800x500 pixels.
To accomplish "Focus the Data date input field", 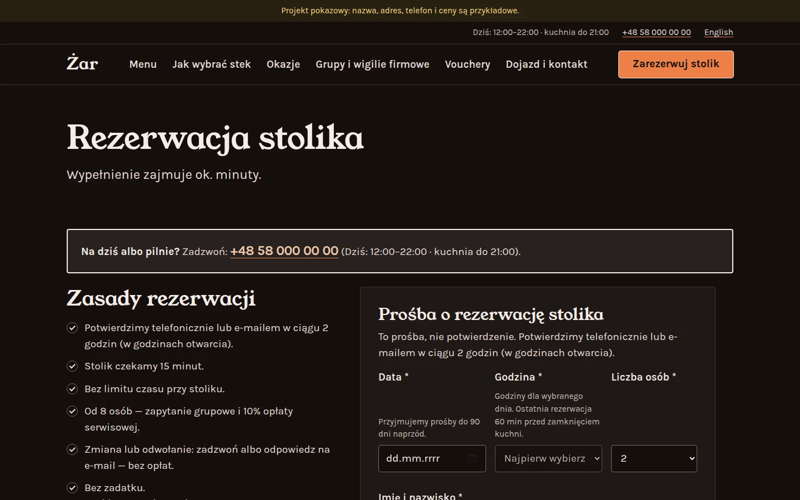I will [432, 458].
